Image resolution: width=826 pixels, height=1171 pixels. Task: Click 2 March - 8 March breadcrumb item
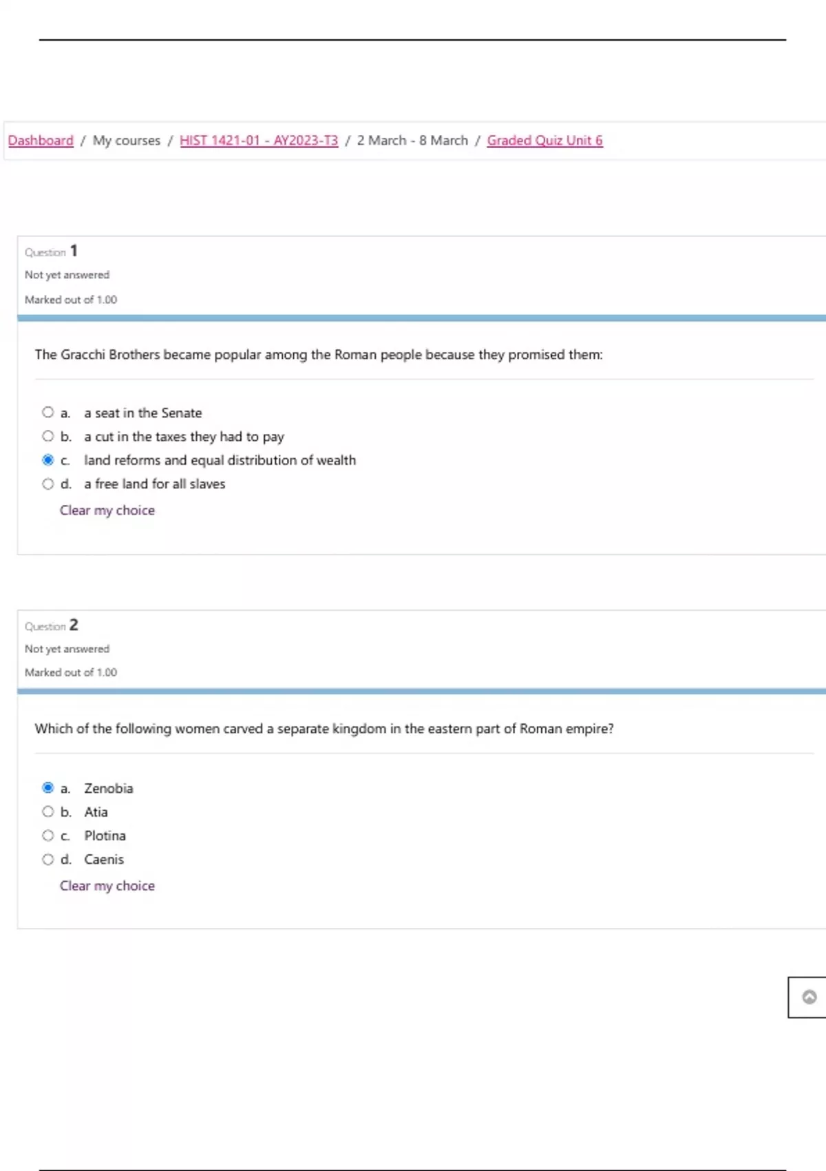[x=412, y=141]
